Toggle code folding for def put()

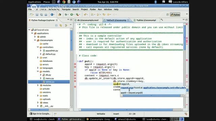point(78,61)
